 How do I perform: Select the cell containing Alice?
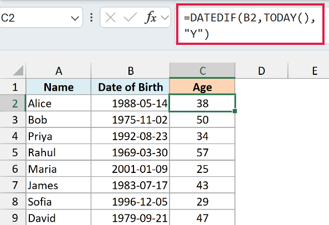pyautogui.click(x=59, y=103)
